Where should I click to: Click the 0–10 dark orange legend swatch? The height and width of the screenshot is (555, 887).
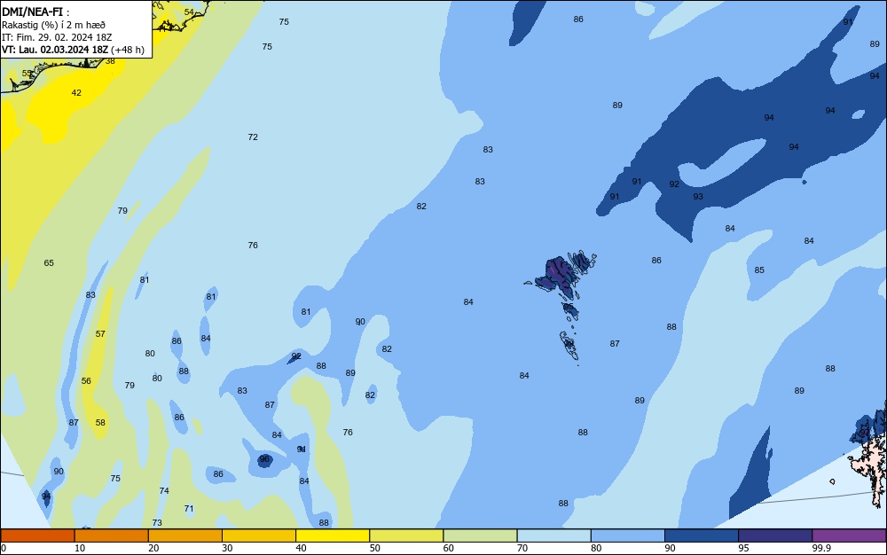click(x=37, y=535)
